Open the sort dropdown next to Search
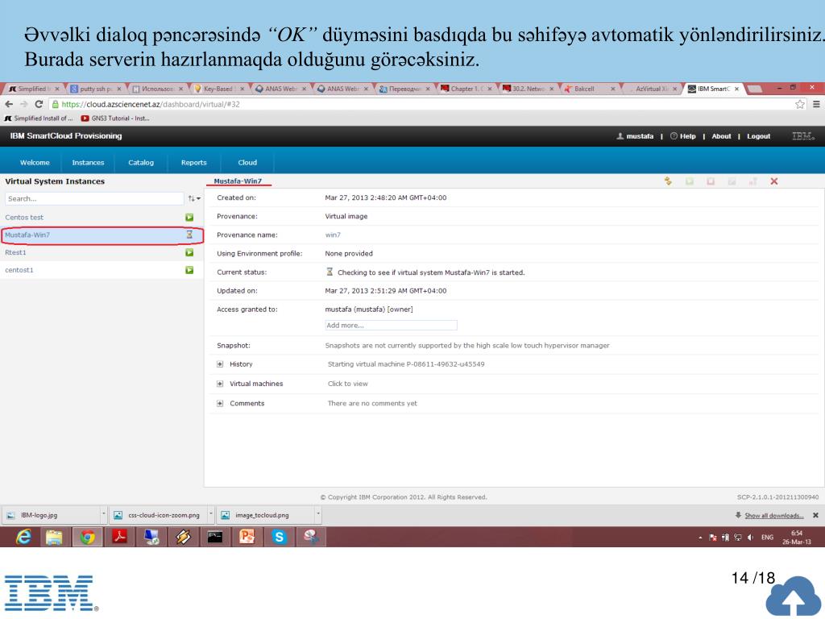The image size is (825, 619). [x=194, y=198]
